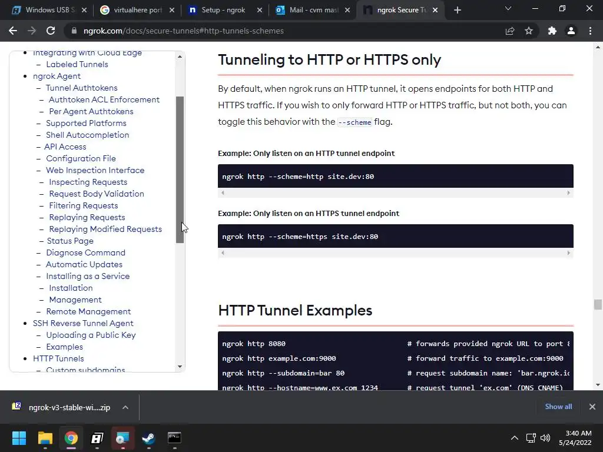Screen dimensions: 603x452
Task: Open File Explorer from taskbar
Action: pyautogui.click(x=45, y=438)
